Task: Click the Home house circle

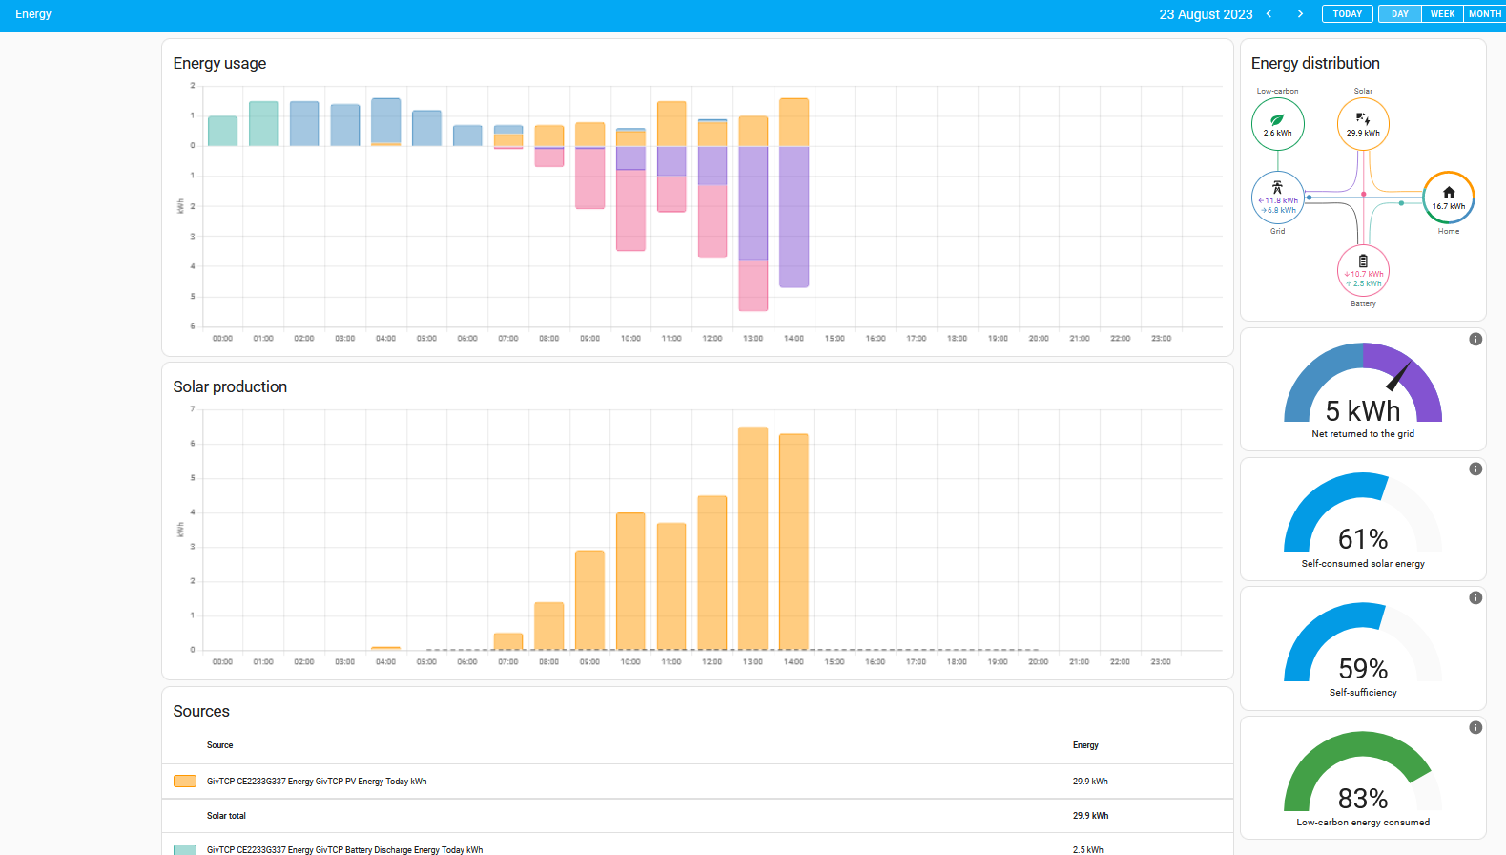Action: tap(1449, 198)
